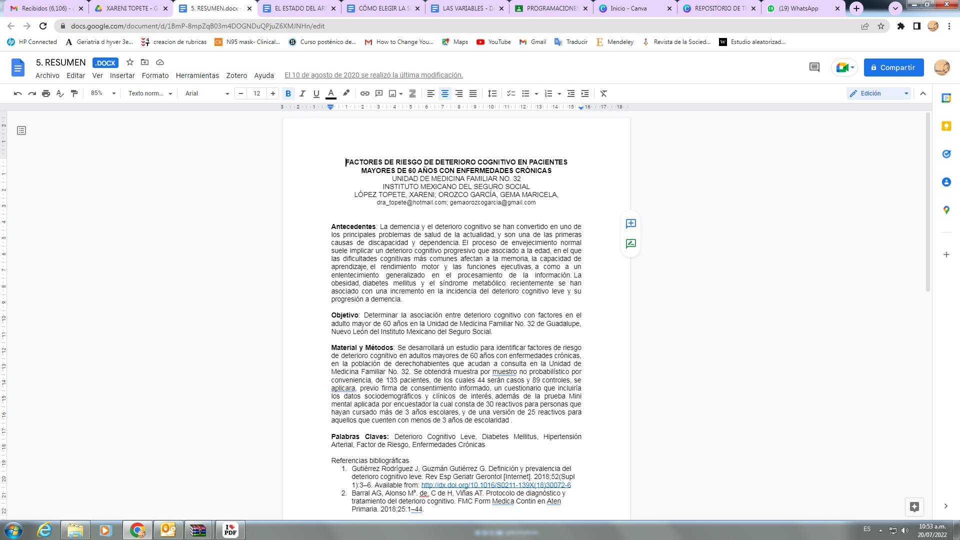Undo the last action in toolbar

pyautogui.click(x=18, y=93)
